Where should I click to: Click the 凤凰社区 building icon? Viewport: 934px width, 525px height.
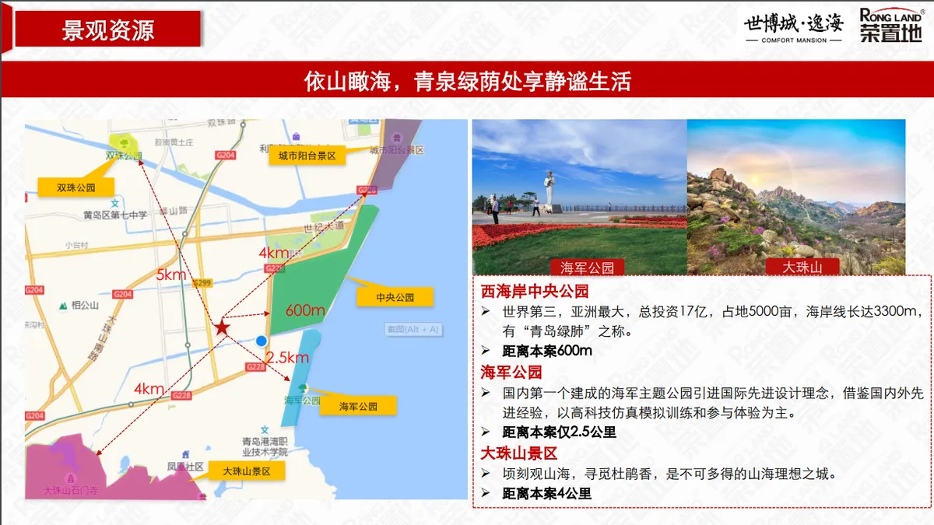point(185,453)
